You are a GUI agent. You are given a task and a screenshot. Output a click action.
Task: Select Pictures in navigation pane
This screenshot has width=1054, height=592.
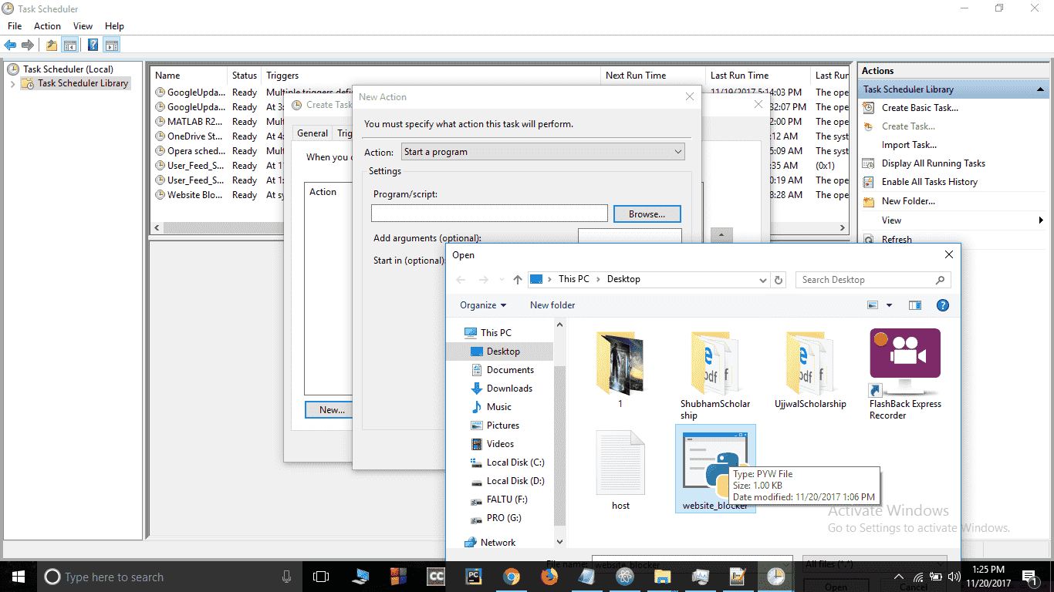click(502, 425)
